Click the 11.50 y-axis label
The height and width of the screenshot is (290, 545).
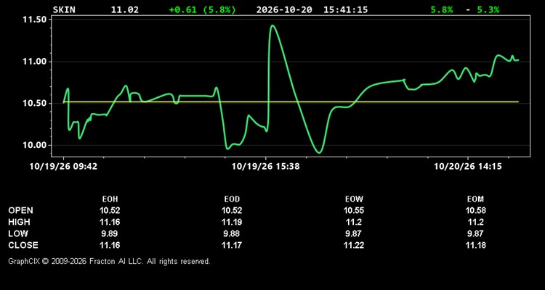(34, 20)
